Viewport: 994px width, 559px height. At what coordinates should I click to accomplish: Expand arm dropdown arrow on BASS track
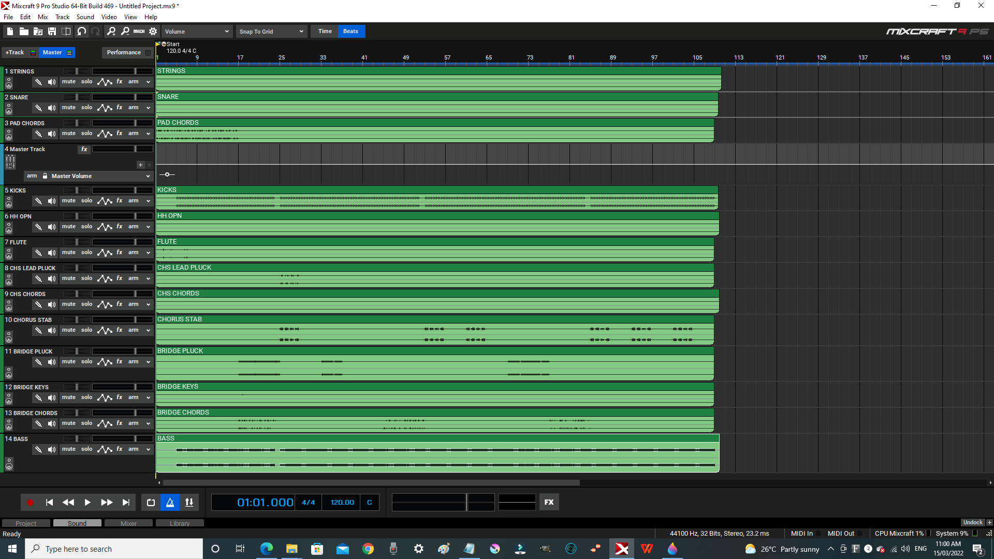pyautogui.click(x=148, y=450)
